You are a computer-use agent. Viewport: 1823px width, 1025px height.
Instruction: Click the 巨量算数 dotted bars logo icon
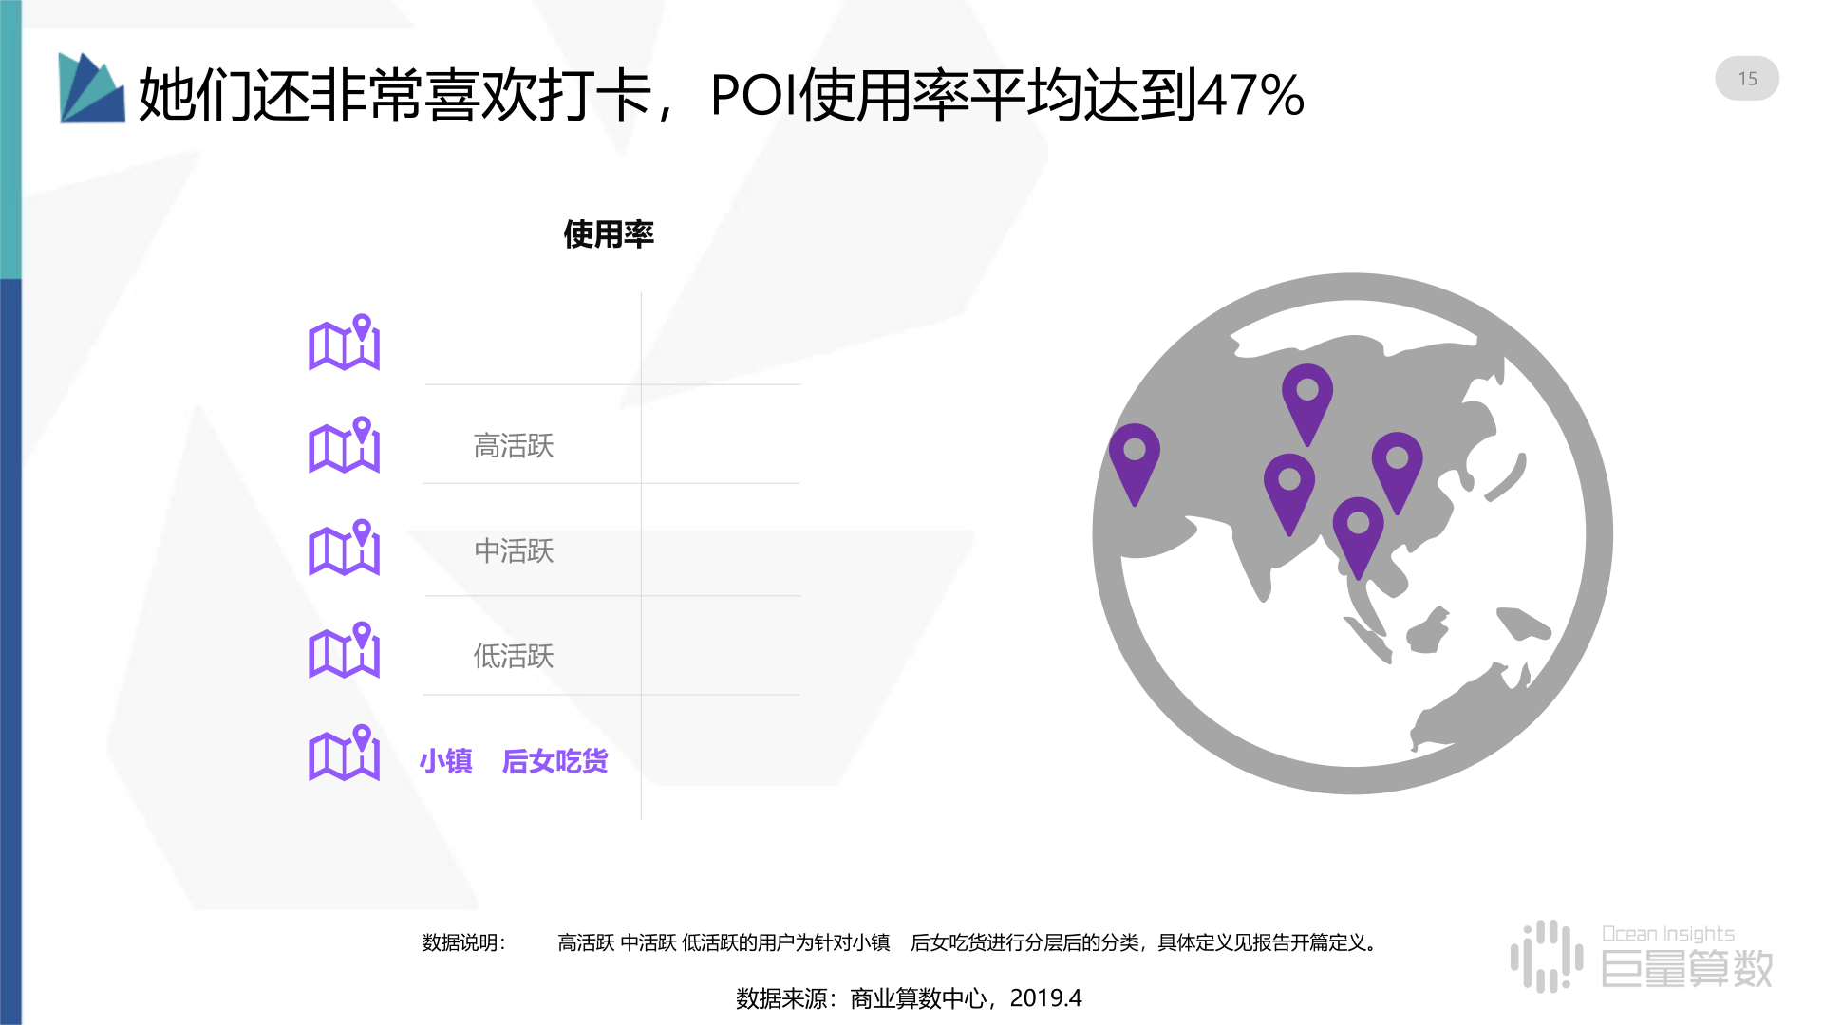pos(1547,956)
